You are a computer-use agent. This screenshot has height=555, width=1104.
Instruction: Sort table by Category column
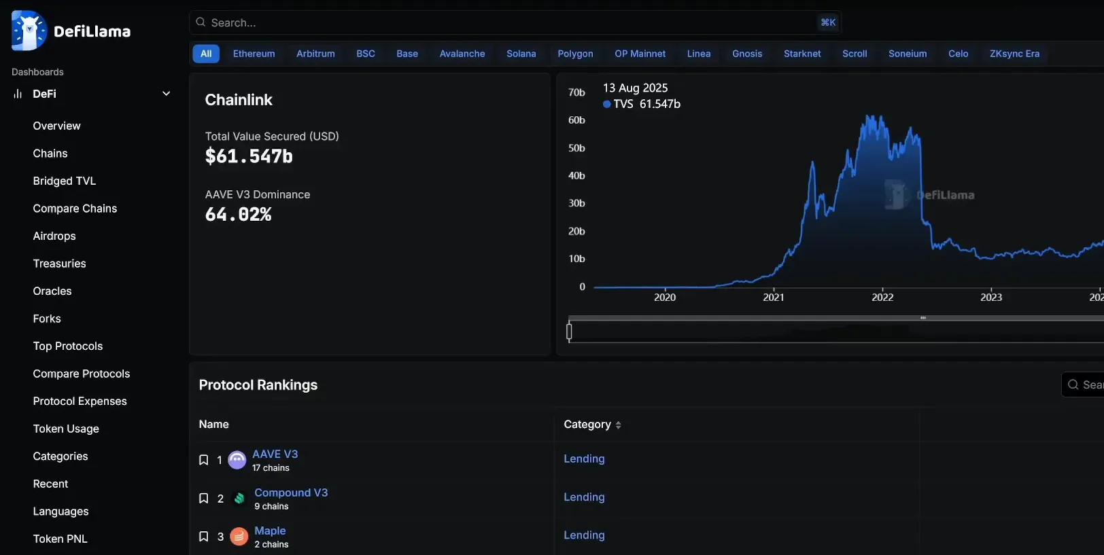point(592,425)
